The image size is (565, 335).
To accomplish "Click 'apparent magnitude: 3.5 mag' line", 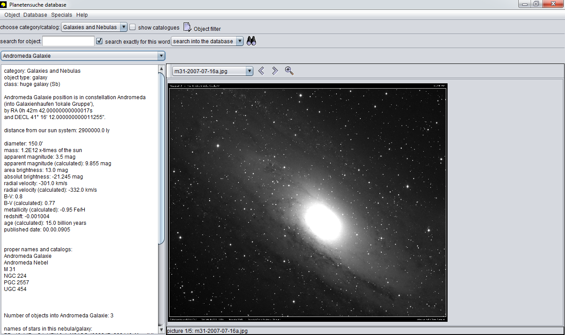I will pos(40,157).
